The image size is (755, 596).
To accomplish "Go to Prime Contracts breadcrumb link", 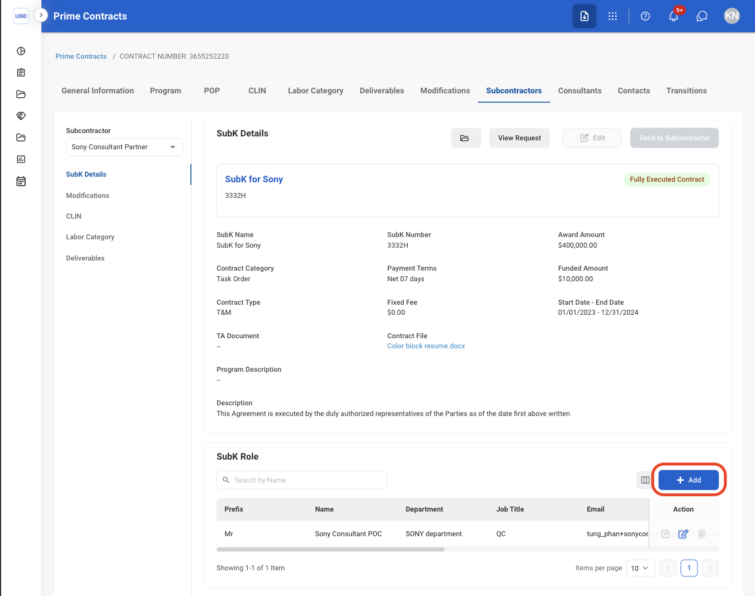I will (81, 56).
